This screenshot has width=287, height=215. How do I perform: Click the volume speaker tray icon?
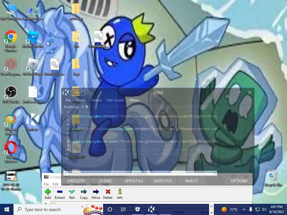pos(264,209)
